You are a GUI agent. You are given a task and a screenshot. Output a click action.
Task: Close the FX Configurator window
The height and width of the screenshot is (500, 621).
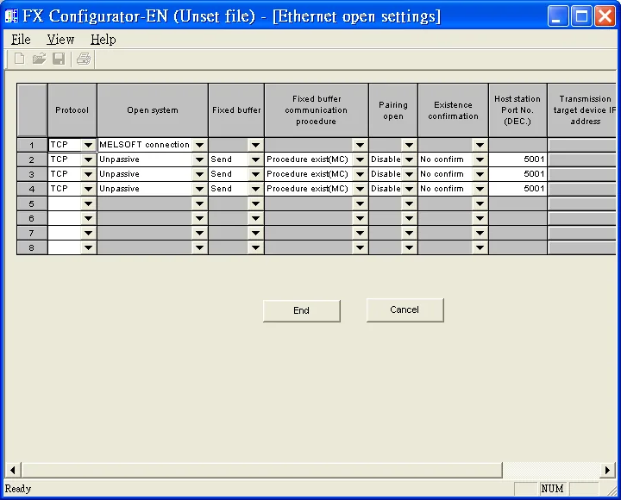click(605, 16)
